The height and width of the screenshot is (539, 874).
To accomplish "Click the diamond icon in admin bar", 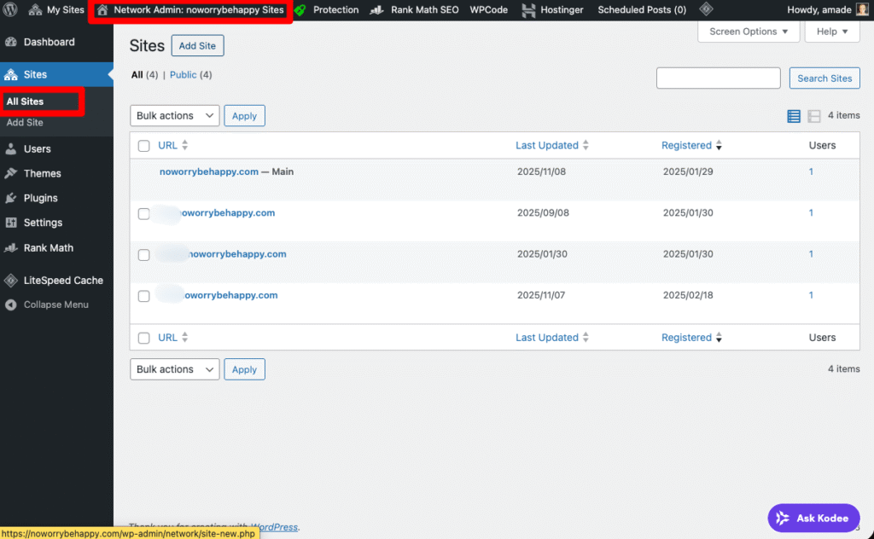I will (706, 10).
